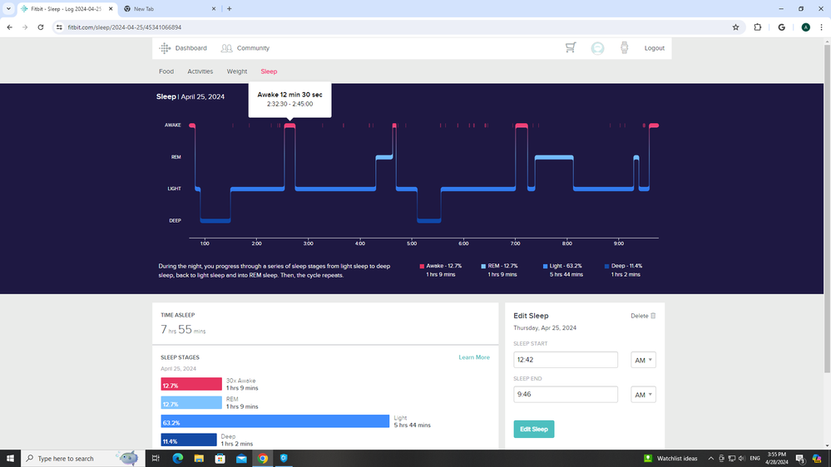The width and height of the screenshot is (831, 467).
Task: Open Microsoft Edge from the taskbar
Action: click(x=177, y=458)
